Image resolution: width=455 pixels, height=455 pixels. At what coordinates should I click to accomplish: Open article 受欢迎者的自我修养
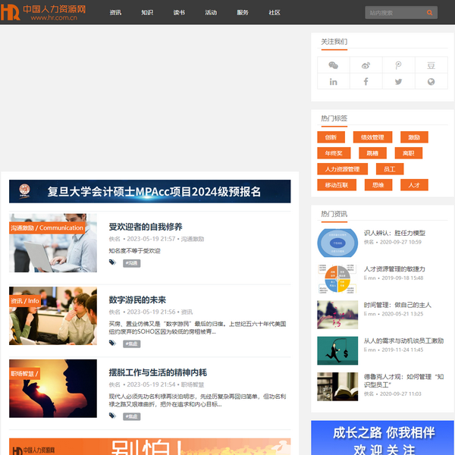click(146, 227)
